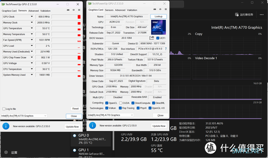The image size is (268, 158).
Task: Click Update Now in the left banner
Action: [x=72, y=127]
